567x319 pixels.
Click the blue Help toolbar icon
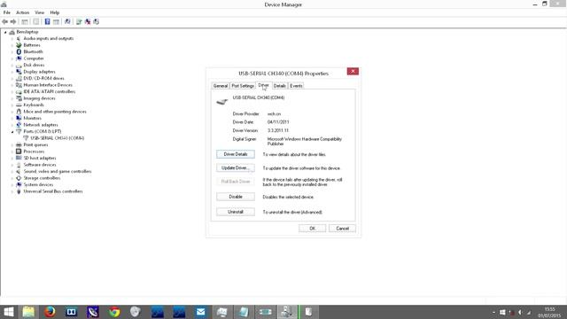click(47, 21)
